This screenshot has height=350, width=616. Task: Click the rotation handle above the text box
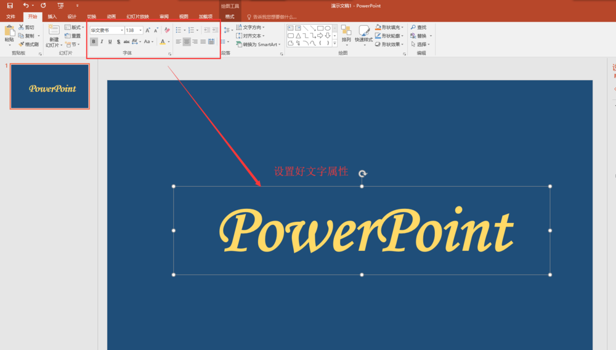point(363,174)
